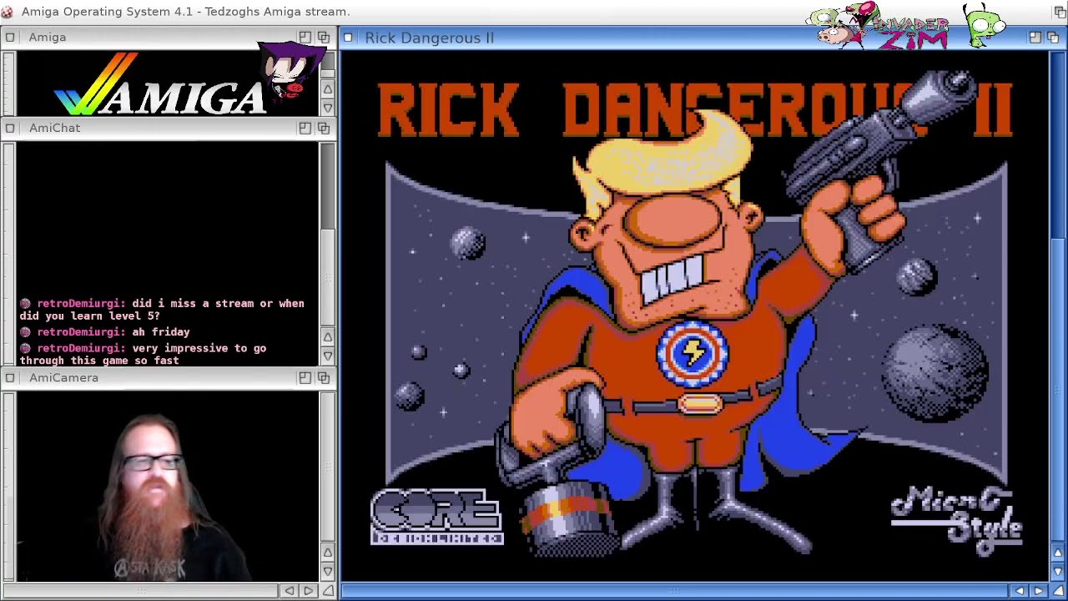
Task: Click the avatar icon next to the 'ah friday' message
Action: [26, 332]
